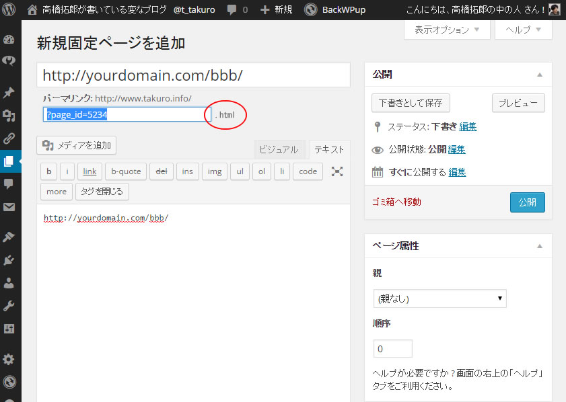Screen dimensions: 566x402
Task: Switch to the ビジュアル editor tab
Action: coord(279,150)
